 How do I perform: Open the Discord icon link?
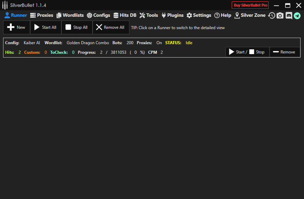click(x=289, y=15)
